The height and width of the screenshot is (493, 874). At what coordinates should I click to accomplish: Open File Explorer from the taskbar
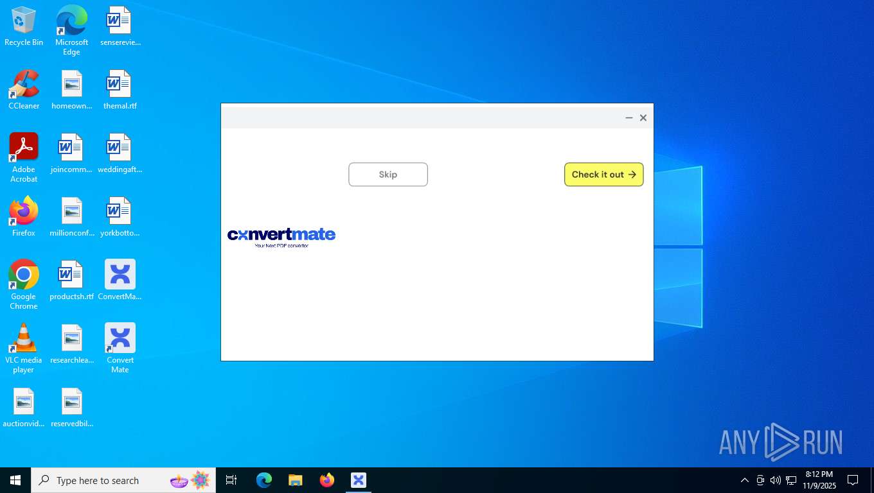tap(295, 480)
